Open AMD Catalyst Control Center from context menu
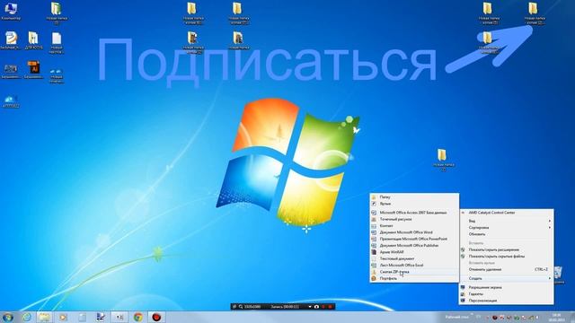Screen dimensions: 575x323 506,213
